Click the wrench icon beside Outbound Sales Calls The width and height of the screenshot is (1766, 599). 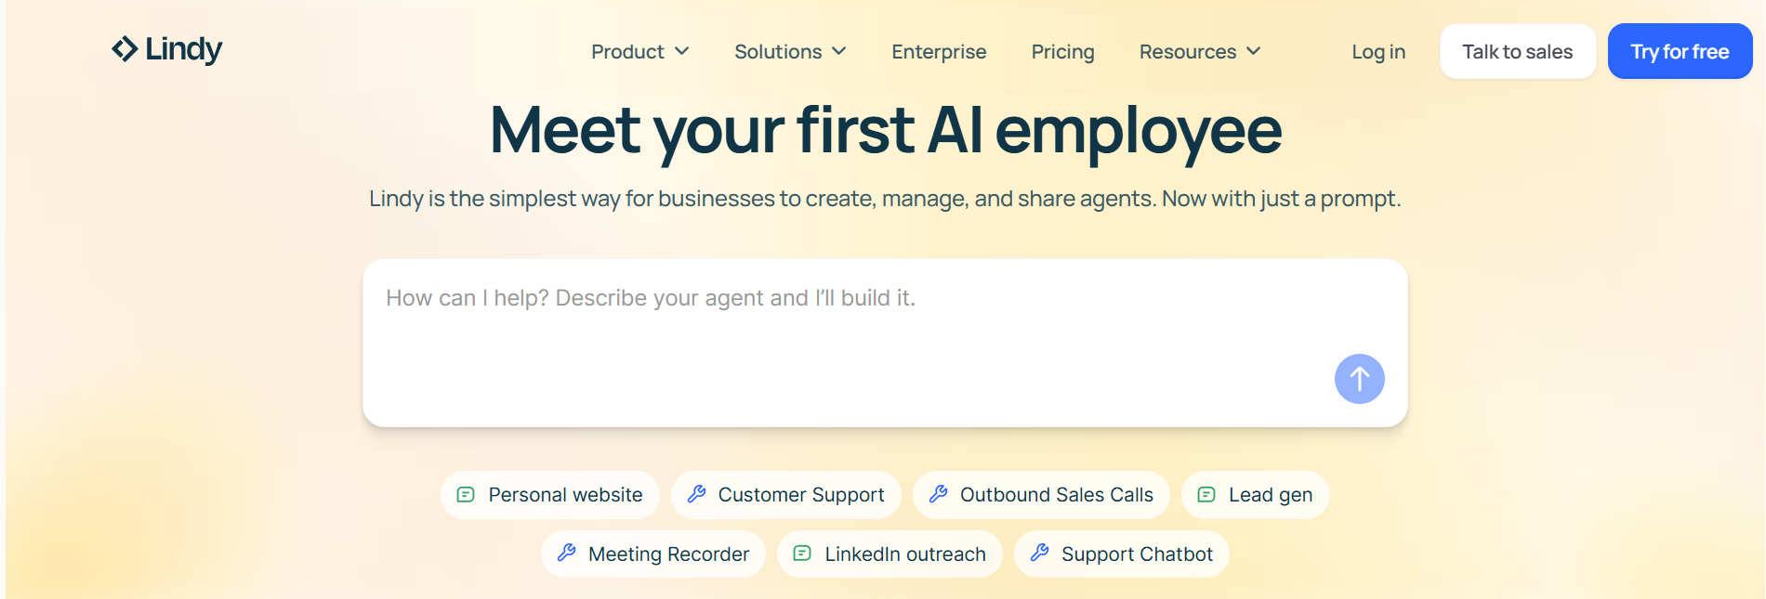click(x=939, y=495)
